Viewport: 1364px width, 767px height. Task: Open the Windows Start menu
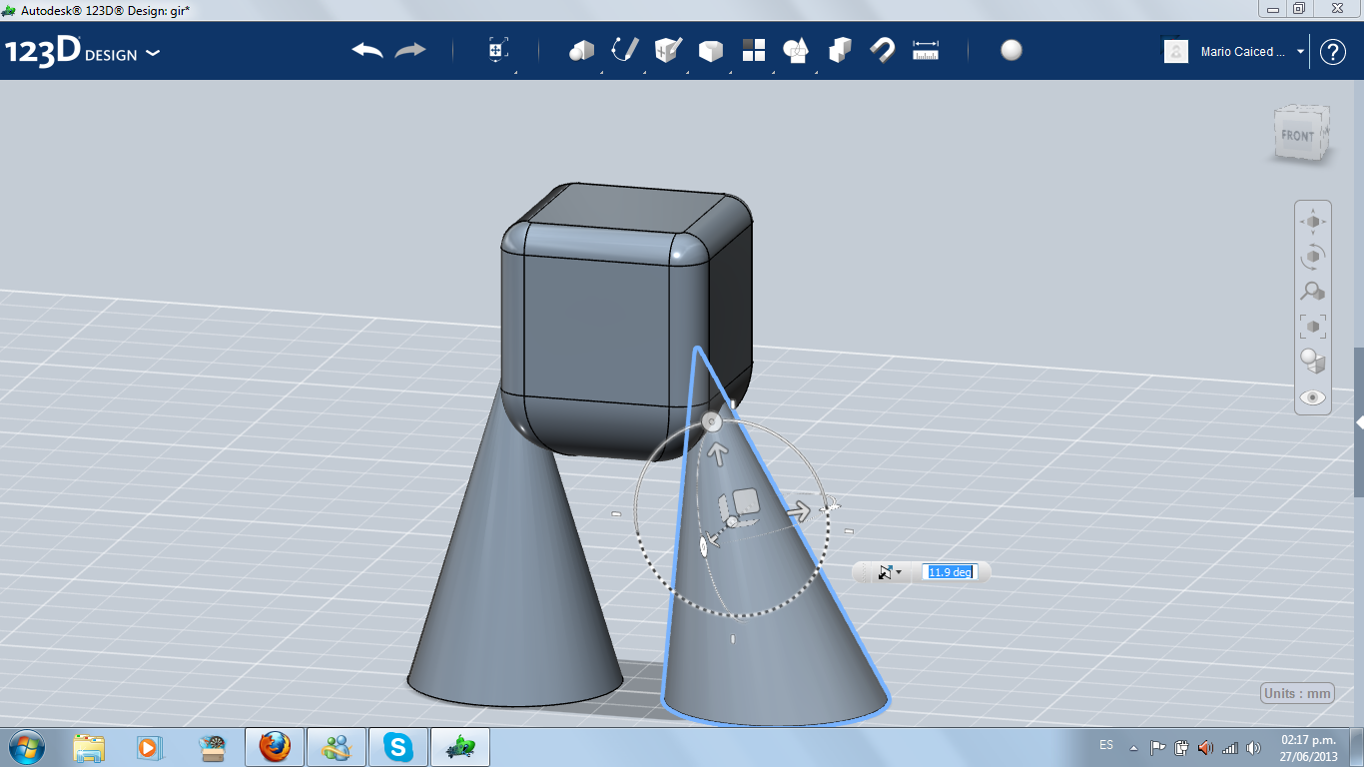pos(26,746)
